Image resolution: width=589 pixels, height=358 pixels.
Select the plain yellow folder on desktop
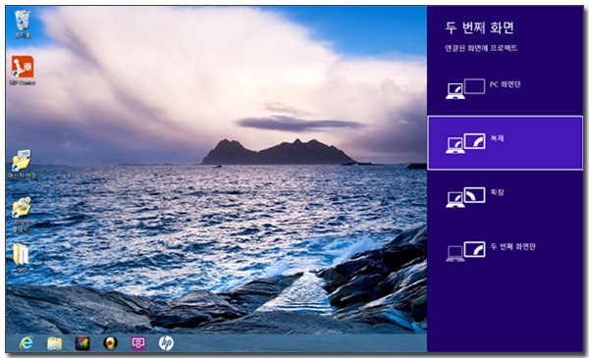coord(21,257)
